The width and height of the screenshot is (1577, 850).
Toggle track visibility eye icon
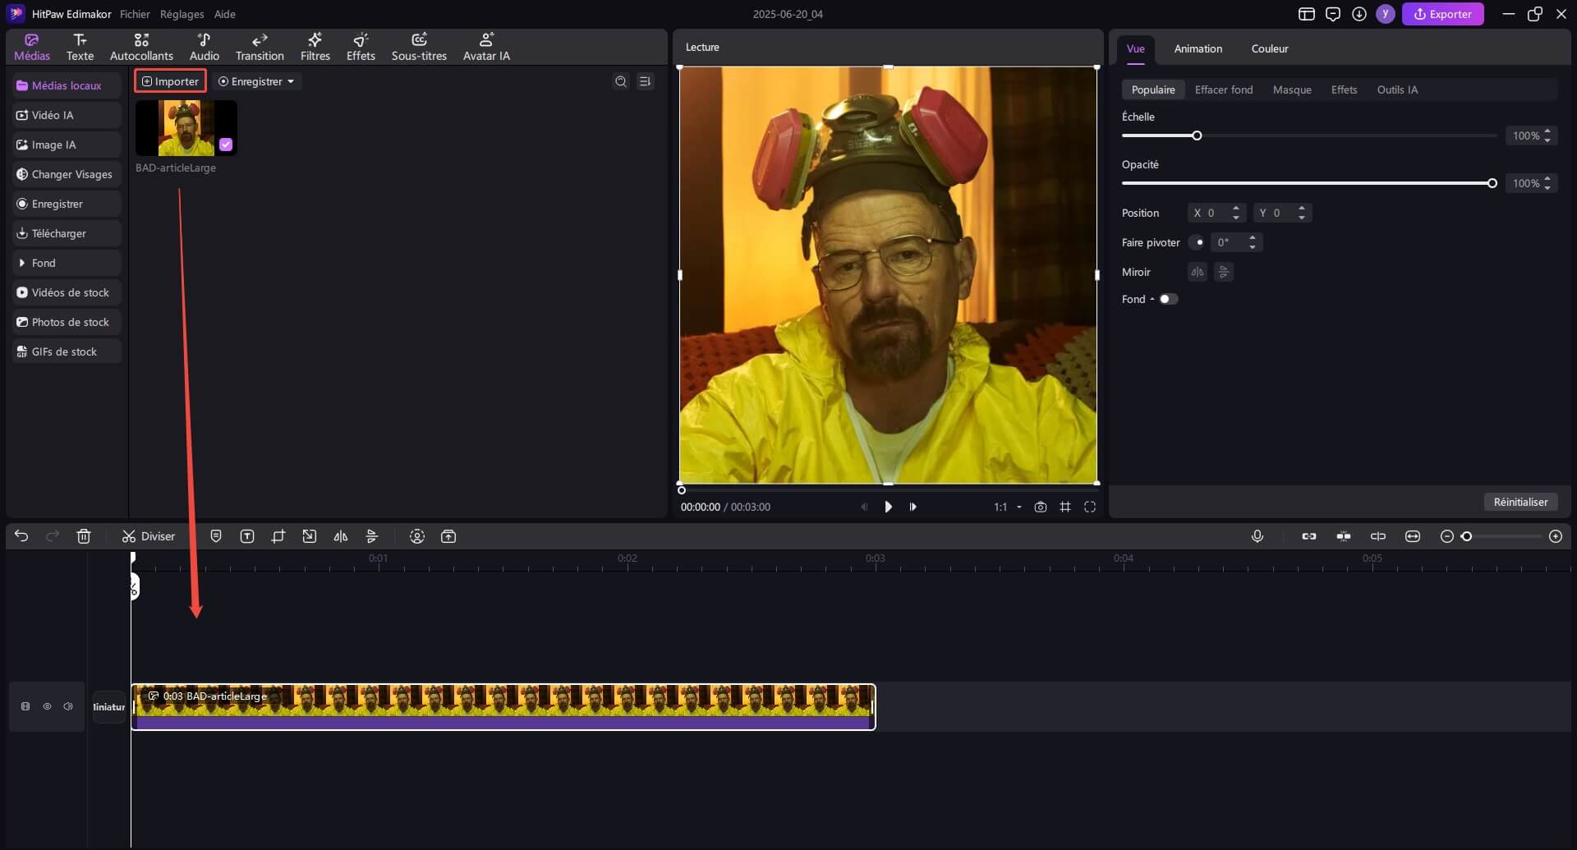pos(47,706)
